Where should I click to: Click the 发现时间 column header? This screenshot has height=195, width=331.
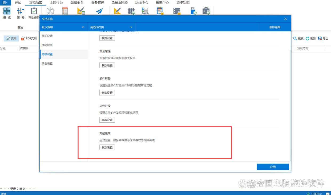coord(311,48)
